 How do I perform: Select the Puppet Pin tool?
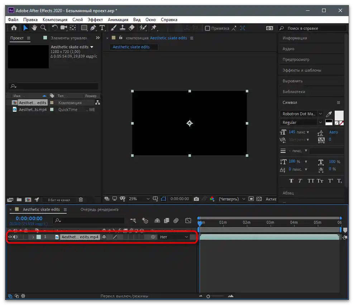click(x=154, y=28)
